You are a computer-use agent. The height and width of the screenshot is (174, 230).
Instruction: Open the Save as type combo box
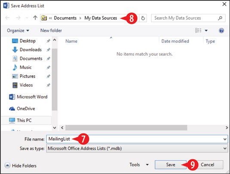pos(137,149)
